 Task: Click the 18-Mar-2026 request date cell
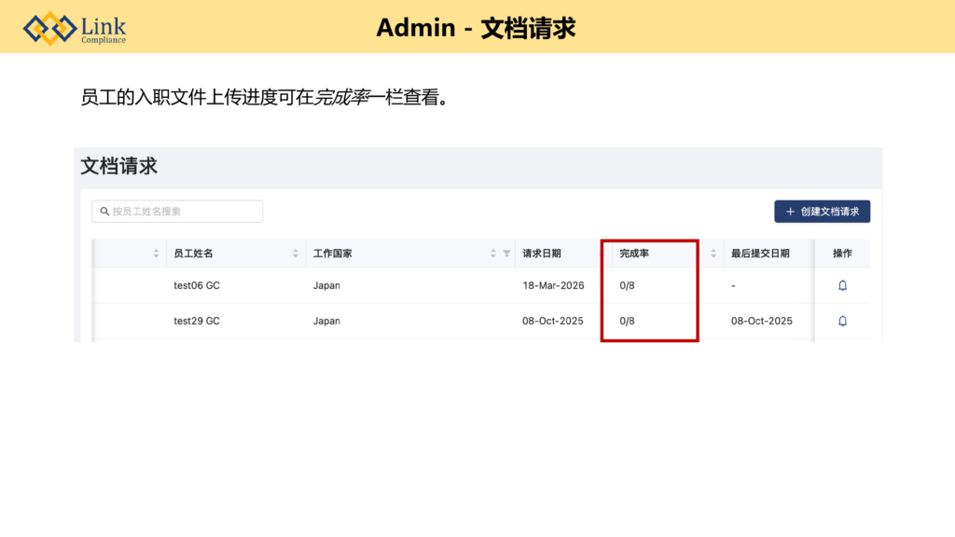pos(553,285)
